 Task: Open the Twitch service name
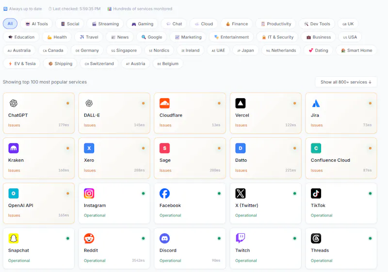click(x=242, y=251)
